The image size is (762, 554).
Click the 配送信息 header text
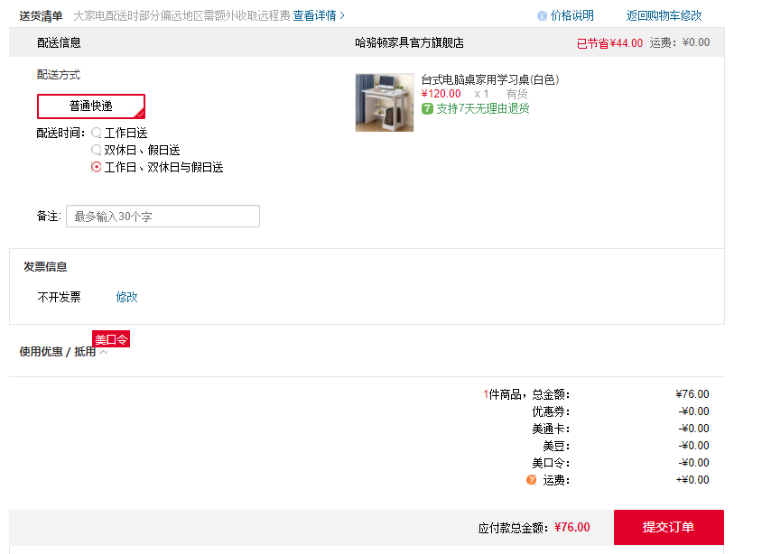(59, 42)
